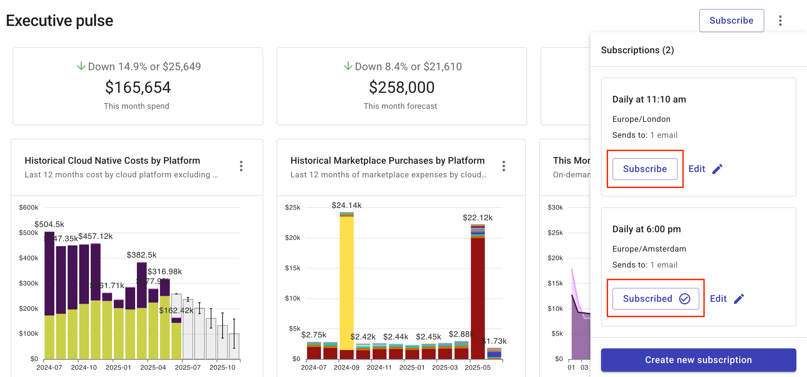Click the yellow $24.14k marketplace bar

(347, 283)
